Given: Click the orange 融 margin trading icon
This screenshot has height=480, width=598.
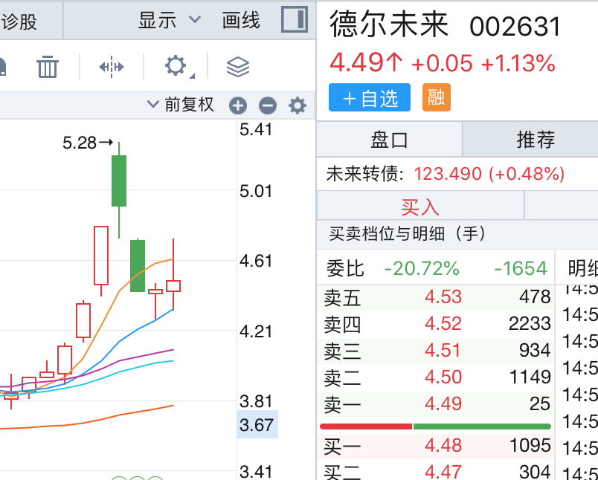Looking at the screenshot, I should [436, 97].
